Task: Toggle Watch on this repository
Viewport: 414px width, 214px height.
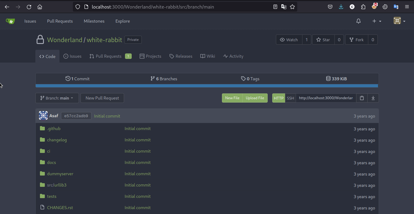Action: tap(289, 40)
